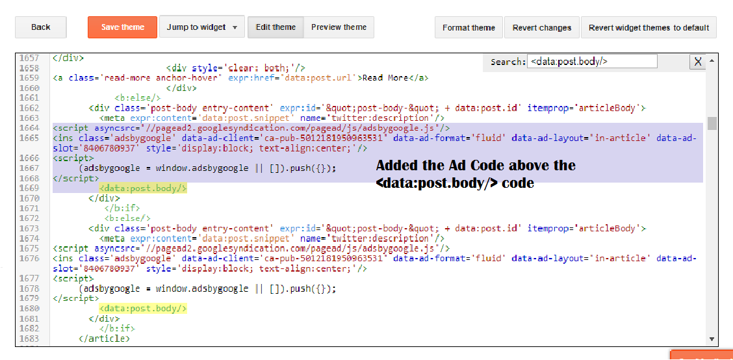Click post-body div on line 1662
This screenshot has width=733, height=360.
coord(367,109)
